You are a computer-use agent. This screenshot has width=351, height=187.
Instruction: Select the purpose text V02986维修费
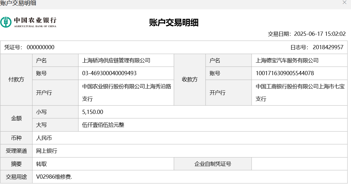[x=54, y=177]
